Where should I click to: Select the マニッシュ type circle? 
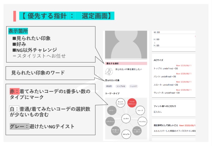(142, 121)
